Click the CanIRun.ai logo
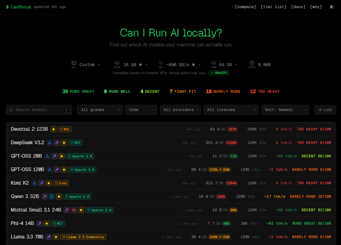Viewport: 341px width, 245px height. point(19,7)
